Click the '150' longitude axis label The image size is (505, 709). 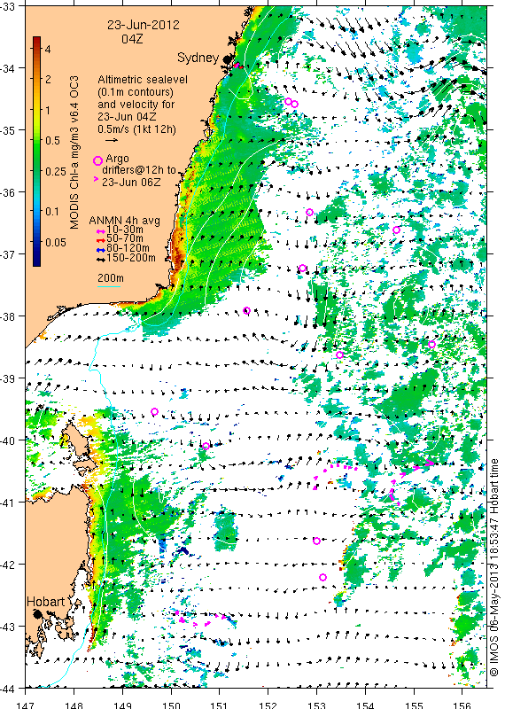(171, 705)
